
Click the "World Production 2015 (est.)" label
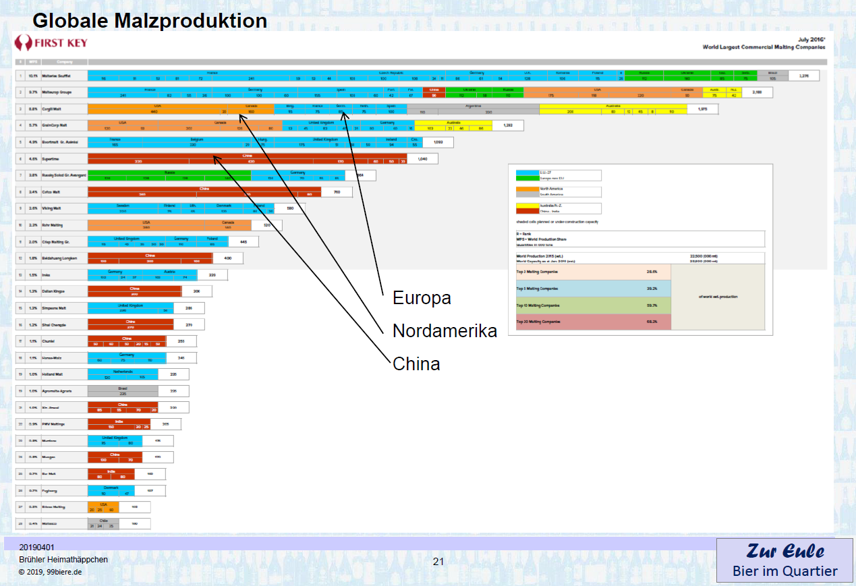(540, 256)
